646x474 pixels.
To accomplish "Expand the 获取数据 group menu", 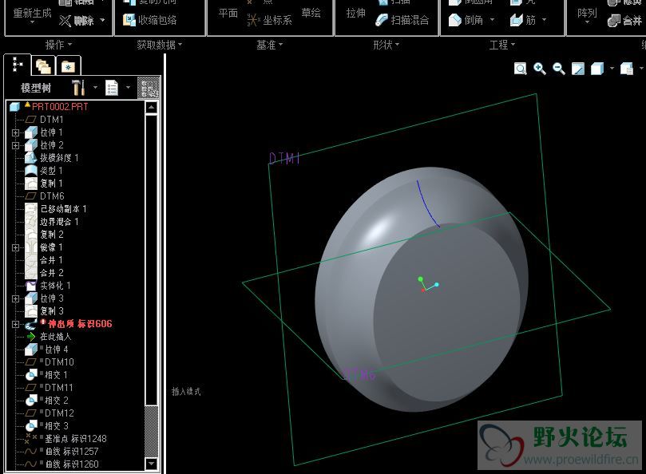I will pos(160,45).
